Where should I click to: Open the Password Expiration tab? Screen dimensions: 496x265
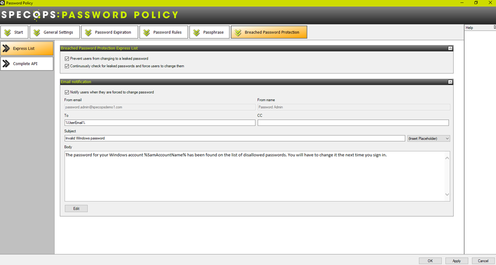pyautogui.click(x=109, y=32)
